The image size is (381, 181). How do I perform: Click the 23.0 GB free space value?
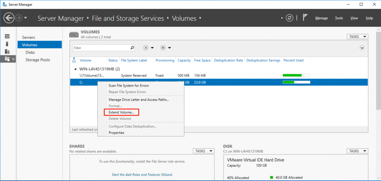tap(200, 82)
